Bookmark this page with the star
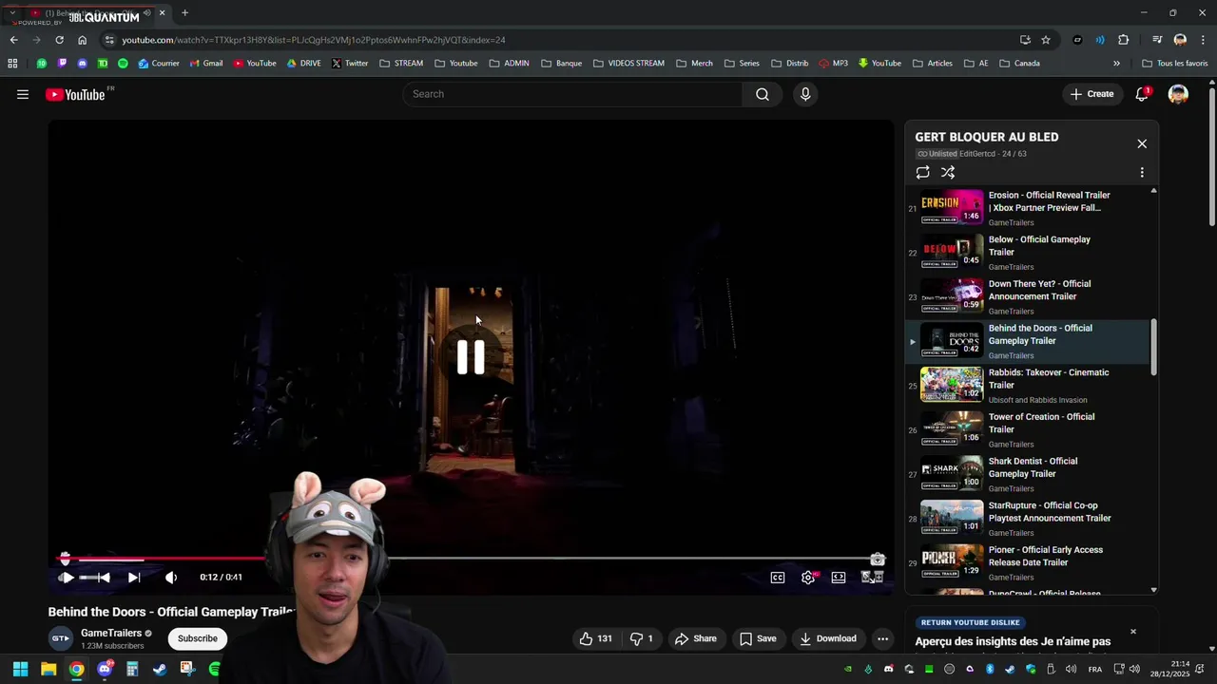Screen dimensions: 1217x684 (x=1046, y=40)
